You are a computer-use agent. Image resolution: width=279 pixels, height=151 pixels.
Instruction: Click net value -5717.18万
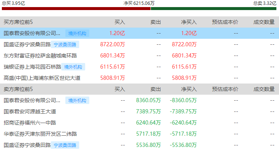click(183, 134)
